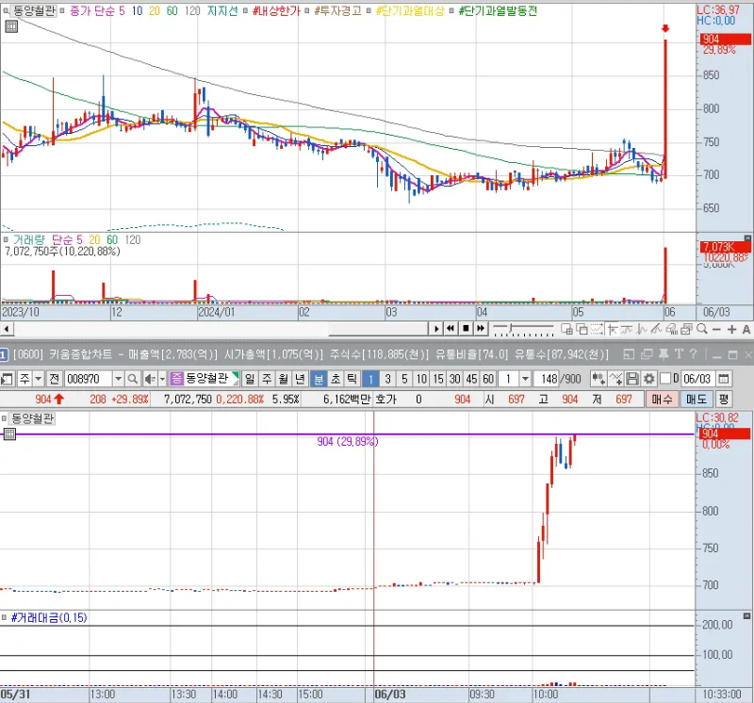The height and width of the screenshot is (703, 754).
Task: Click the save diskette icon in chart toolbar
Action: 632,379
